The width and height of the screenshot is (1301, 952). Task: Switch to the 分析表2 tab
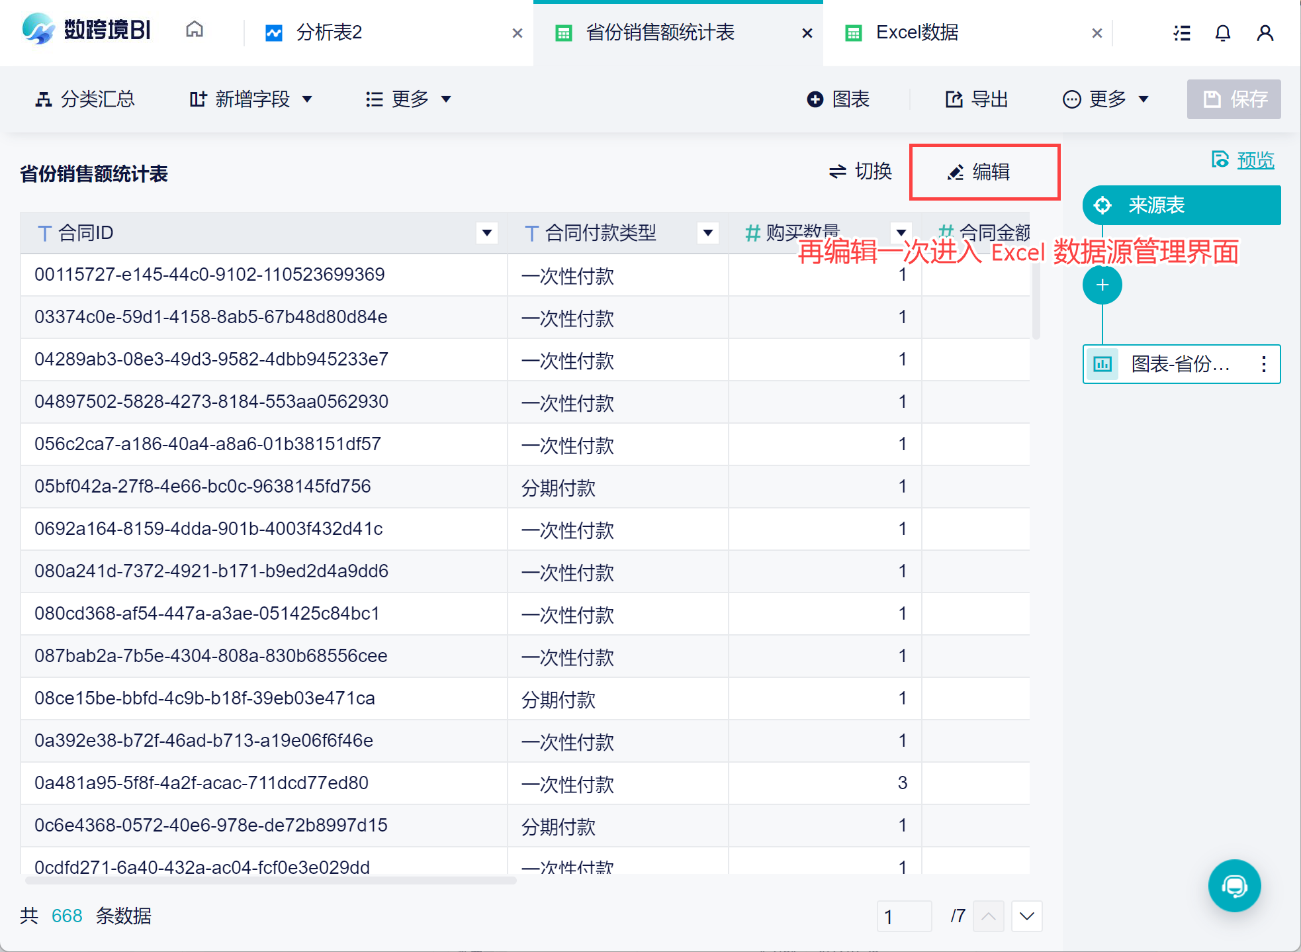[x=329, y=32]
